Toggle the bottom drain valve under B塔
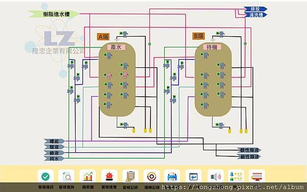Screen dimensions: 307x192 220,125
